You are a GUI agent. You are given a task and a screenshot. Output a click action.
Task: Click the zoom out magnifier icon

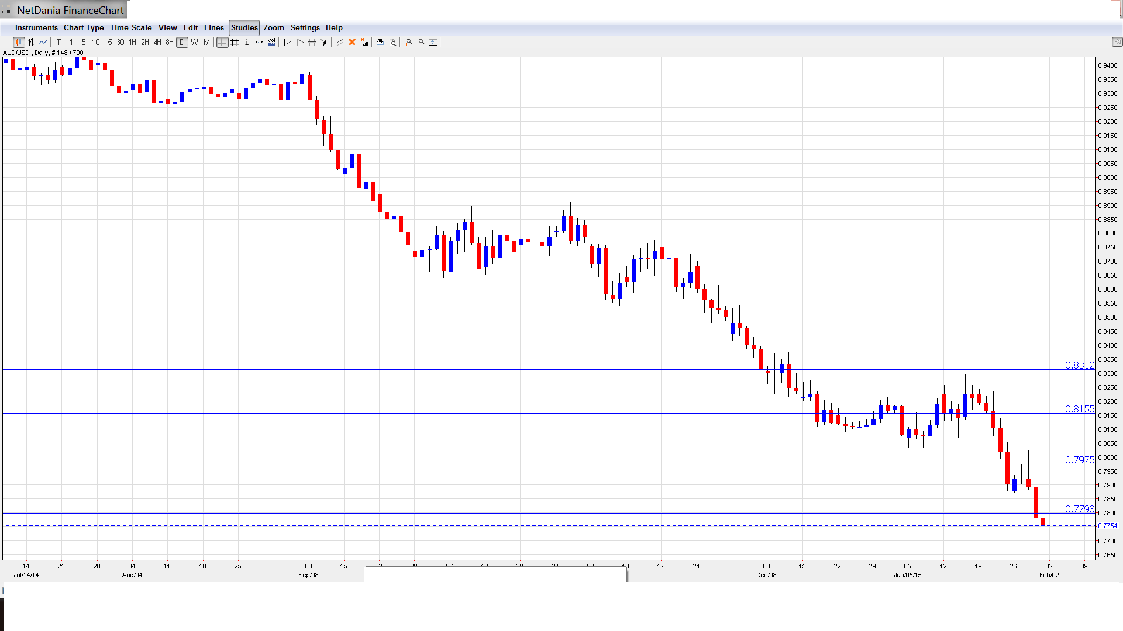tap(421, 42)
